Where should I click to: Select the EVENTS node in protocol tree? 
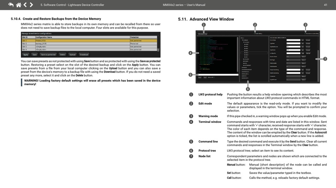click(x=245, y=78)
